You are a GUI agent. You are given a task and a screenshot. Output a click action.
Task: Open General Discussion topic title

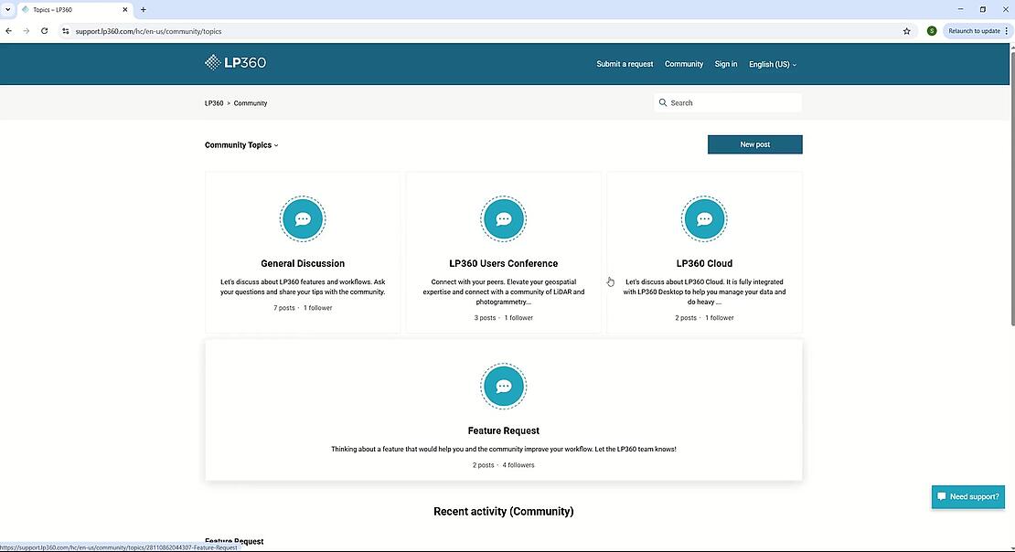tap(303, 263)
